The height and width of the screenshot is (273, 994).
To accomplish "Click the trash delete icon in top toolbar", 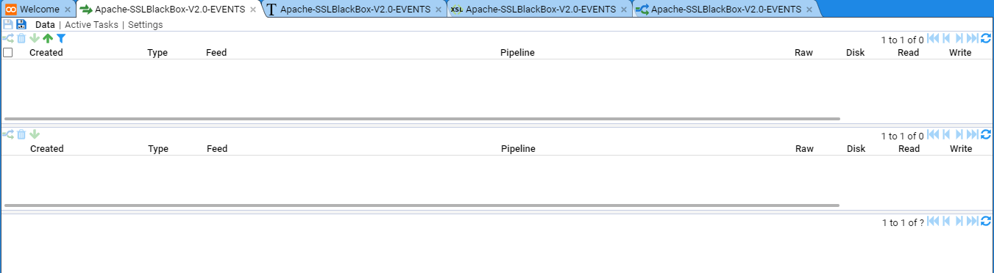I will point(21,38).
